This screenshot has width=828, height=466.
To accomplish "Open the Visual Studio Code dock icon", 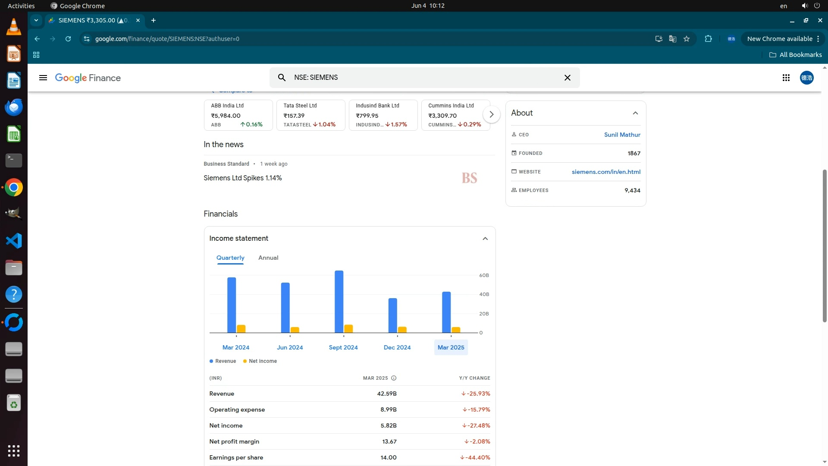I will tap(14, 241).
